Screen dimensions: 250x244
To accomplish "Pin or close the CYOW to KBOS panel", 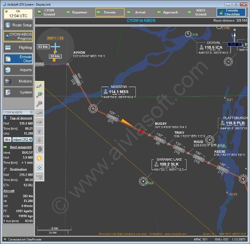I will [31, 112].
